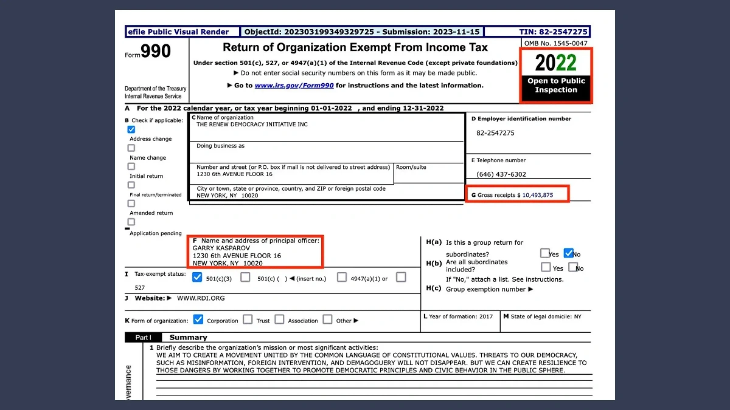Check the Association organization checkbox
This screenshot has width=730, height=410.
[279, 319]
